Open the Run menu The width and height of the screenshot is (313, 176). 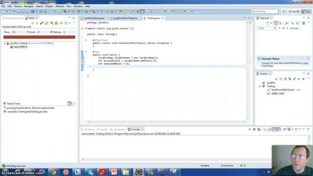click(x=69, y=6)
